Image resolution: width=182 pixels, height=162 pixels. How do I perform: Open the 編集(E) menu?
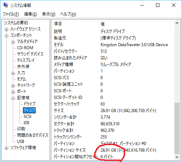31,14
